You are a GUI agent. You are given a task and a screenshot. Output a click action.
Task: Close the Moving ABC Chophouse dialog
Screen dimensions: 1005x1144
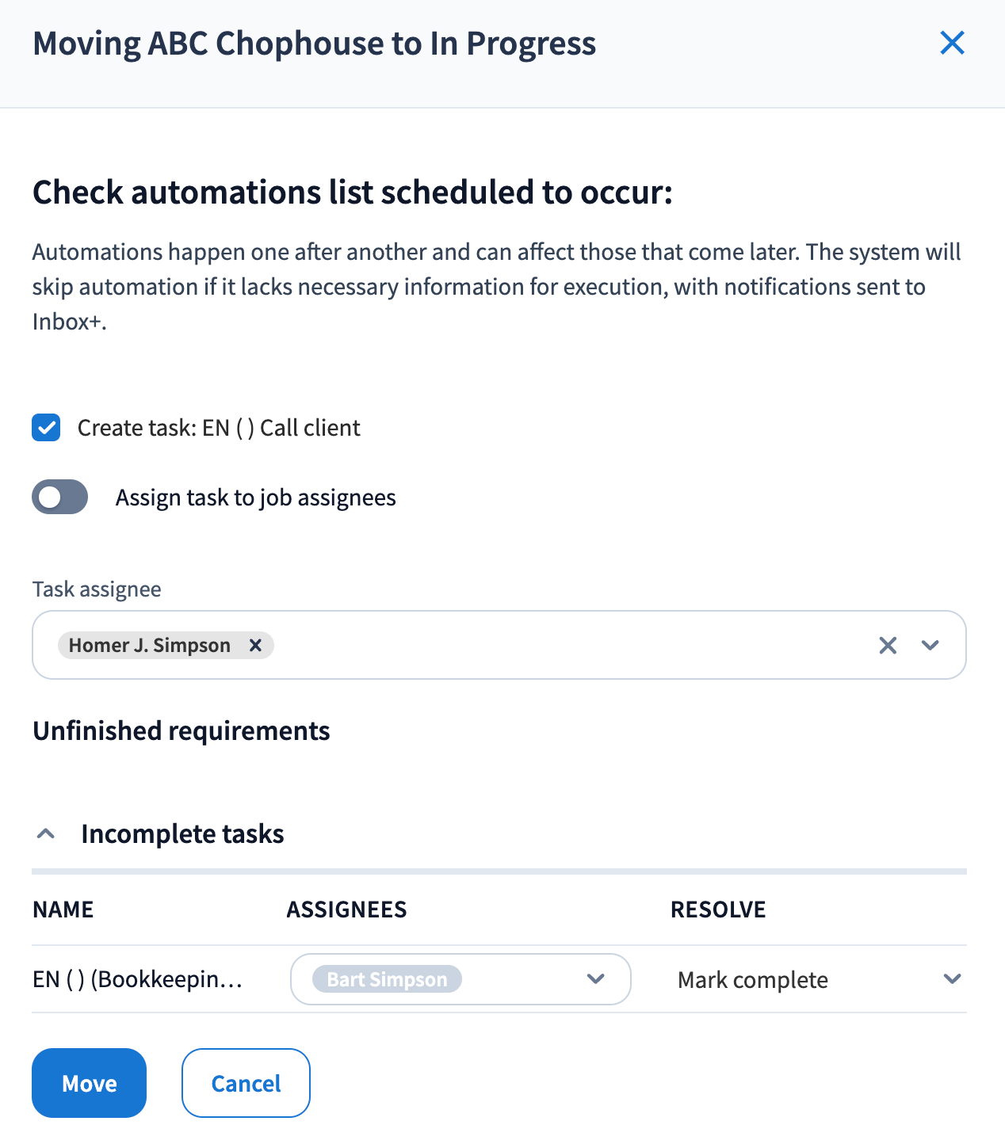(952, 43)
